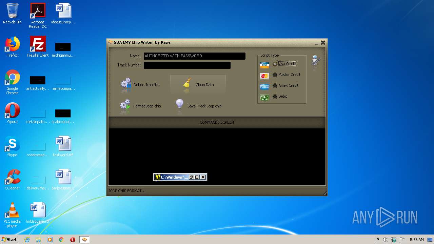
Task: Click the chip writer app taskbar button
Action: pos(84,240)
